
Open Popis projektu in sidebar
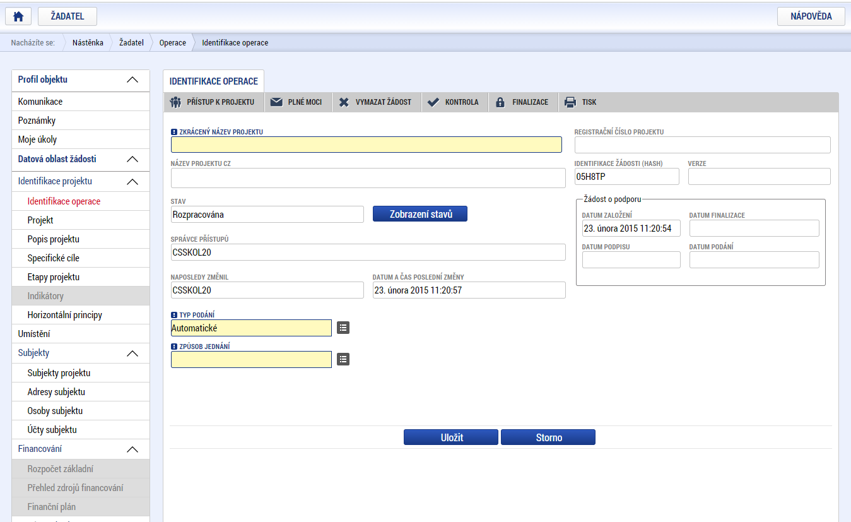click(x=81, y=239)
